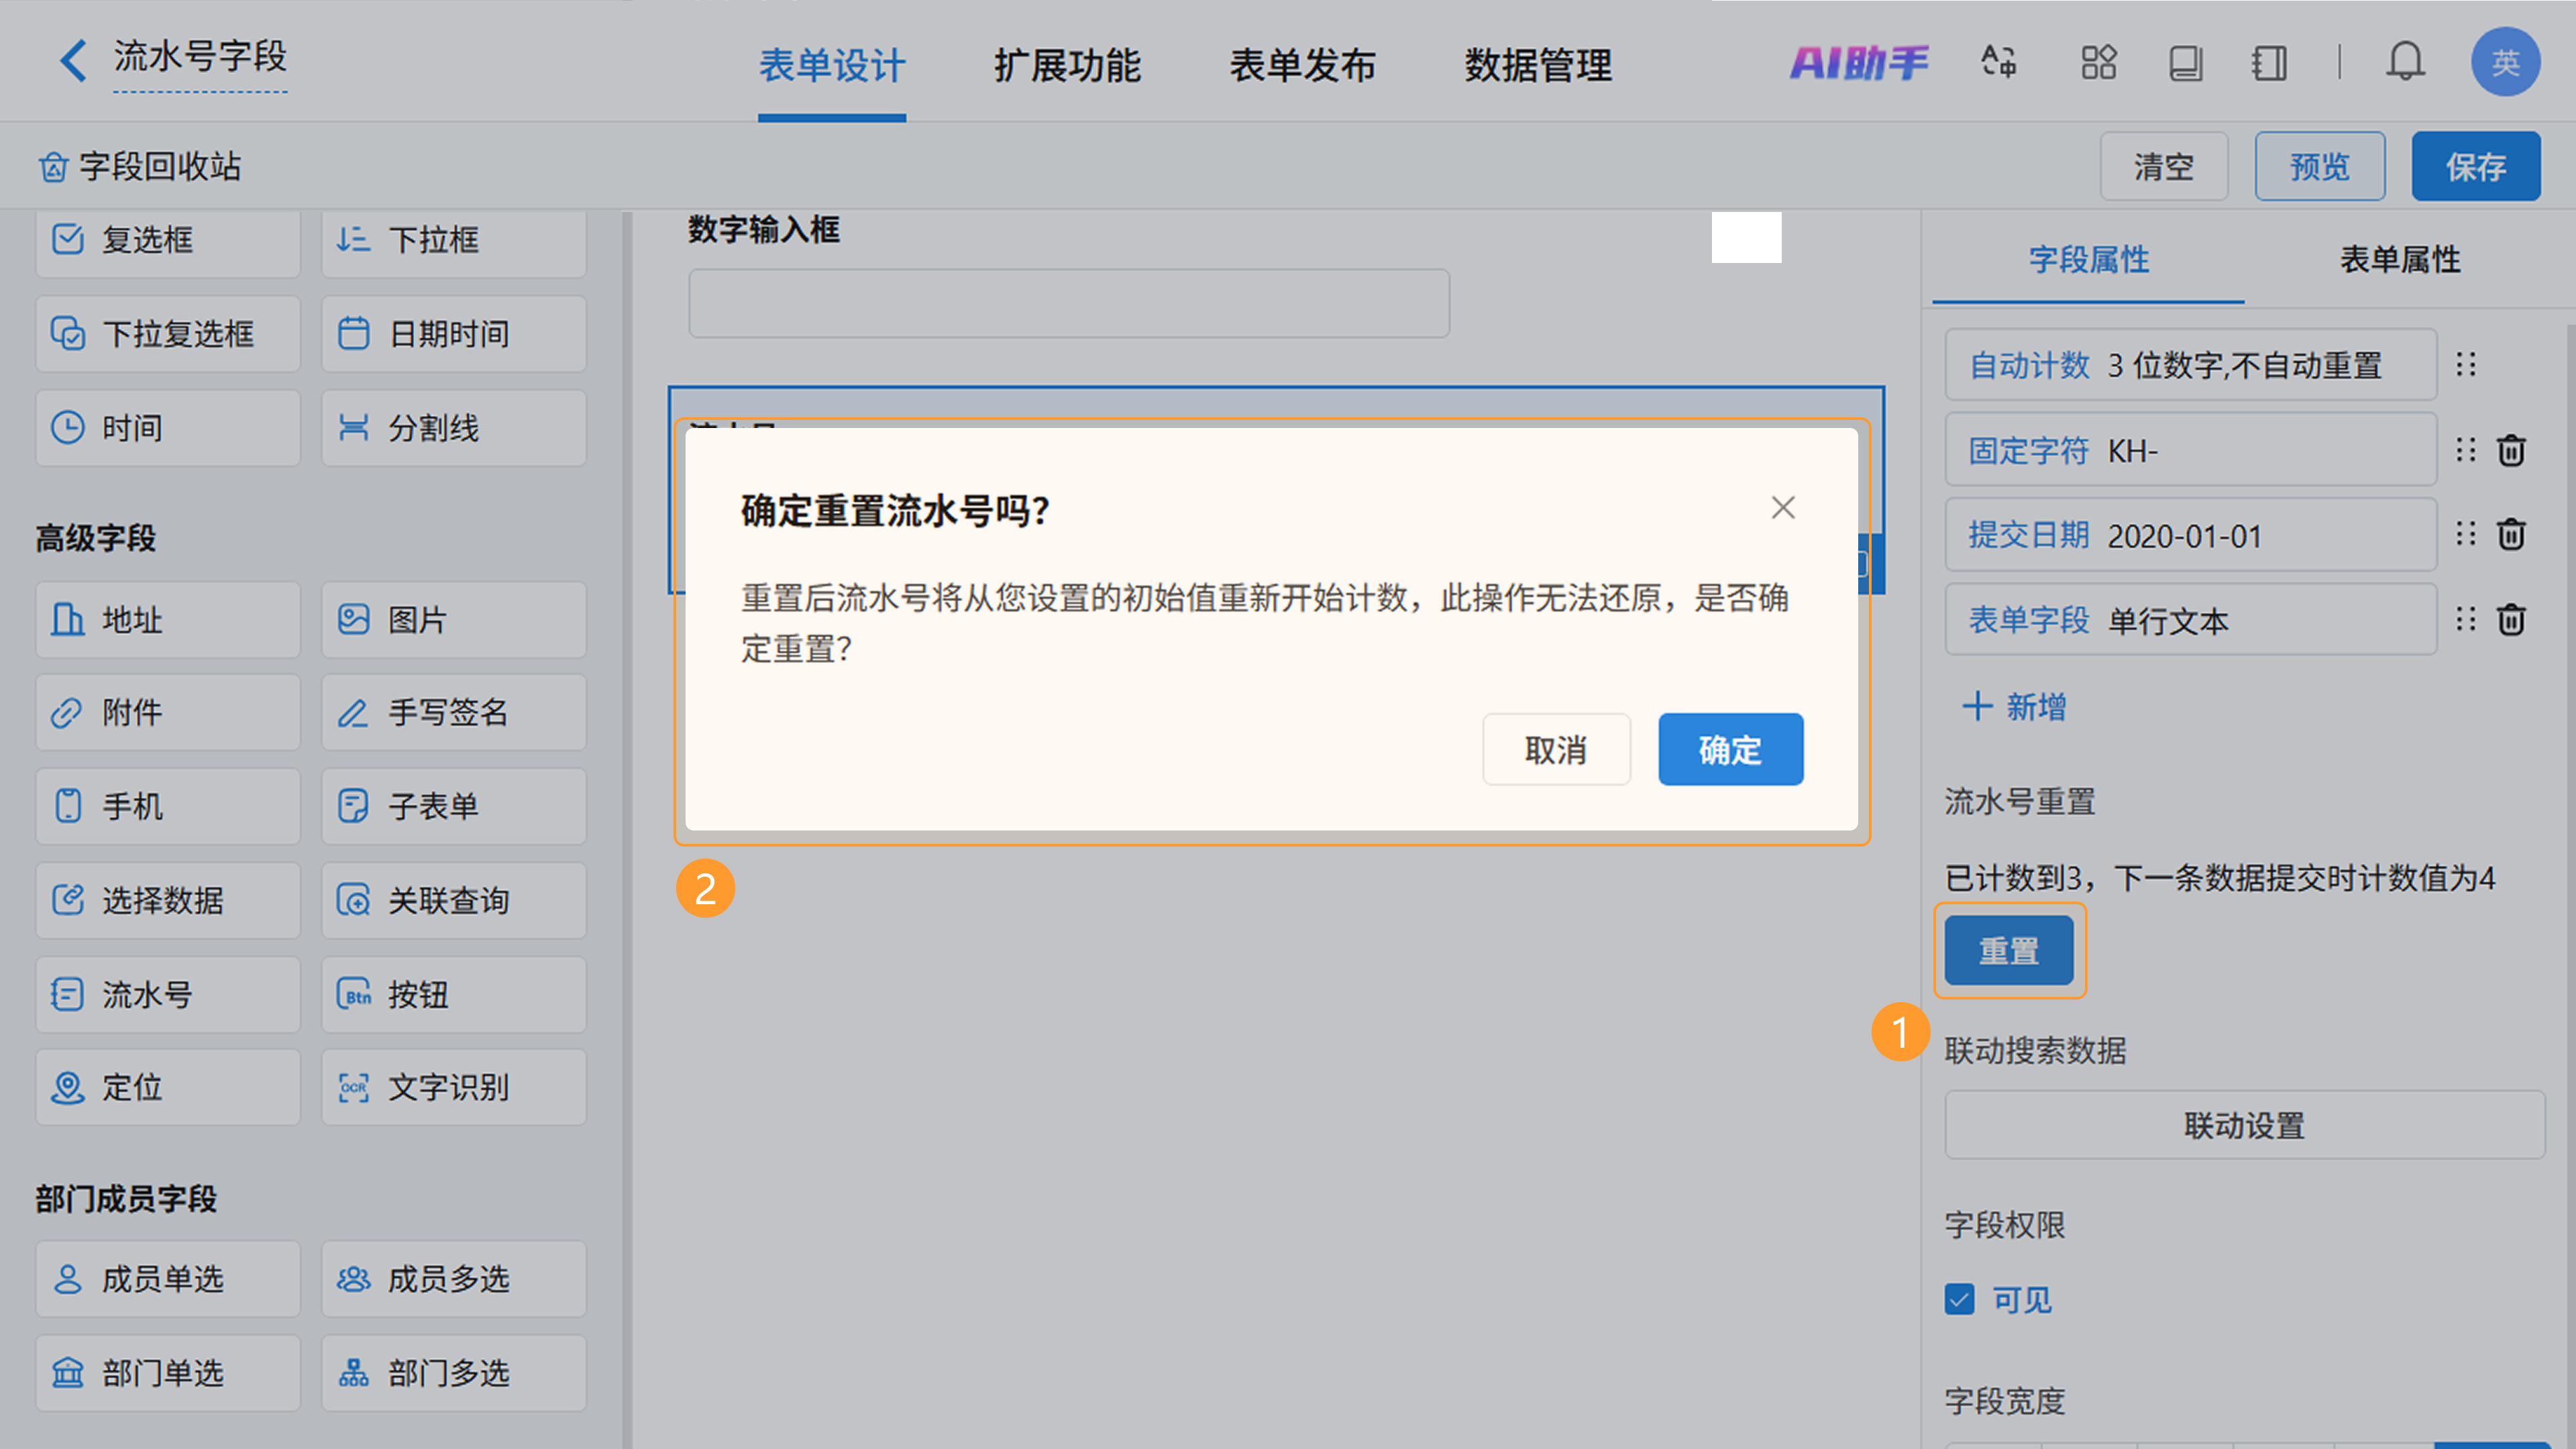Image resolution: width=2576 pixels, height=1449 pixels.
Task: Switch to 扩展功能 tab
Action: point(1067,66)
